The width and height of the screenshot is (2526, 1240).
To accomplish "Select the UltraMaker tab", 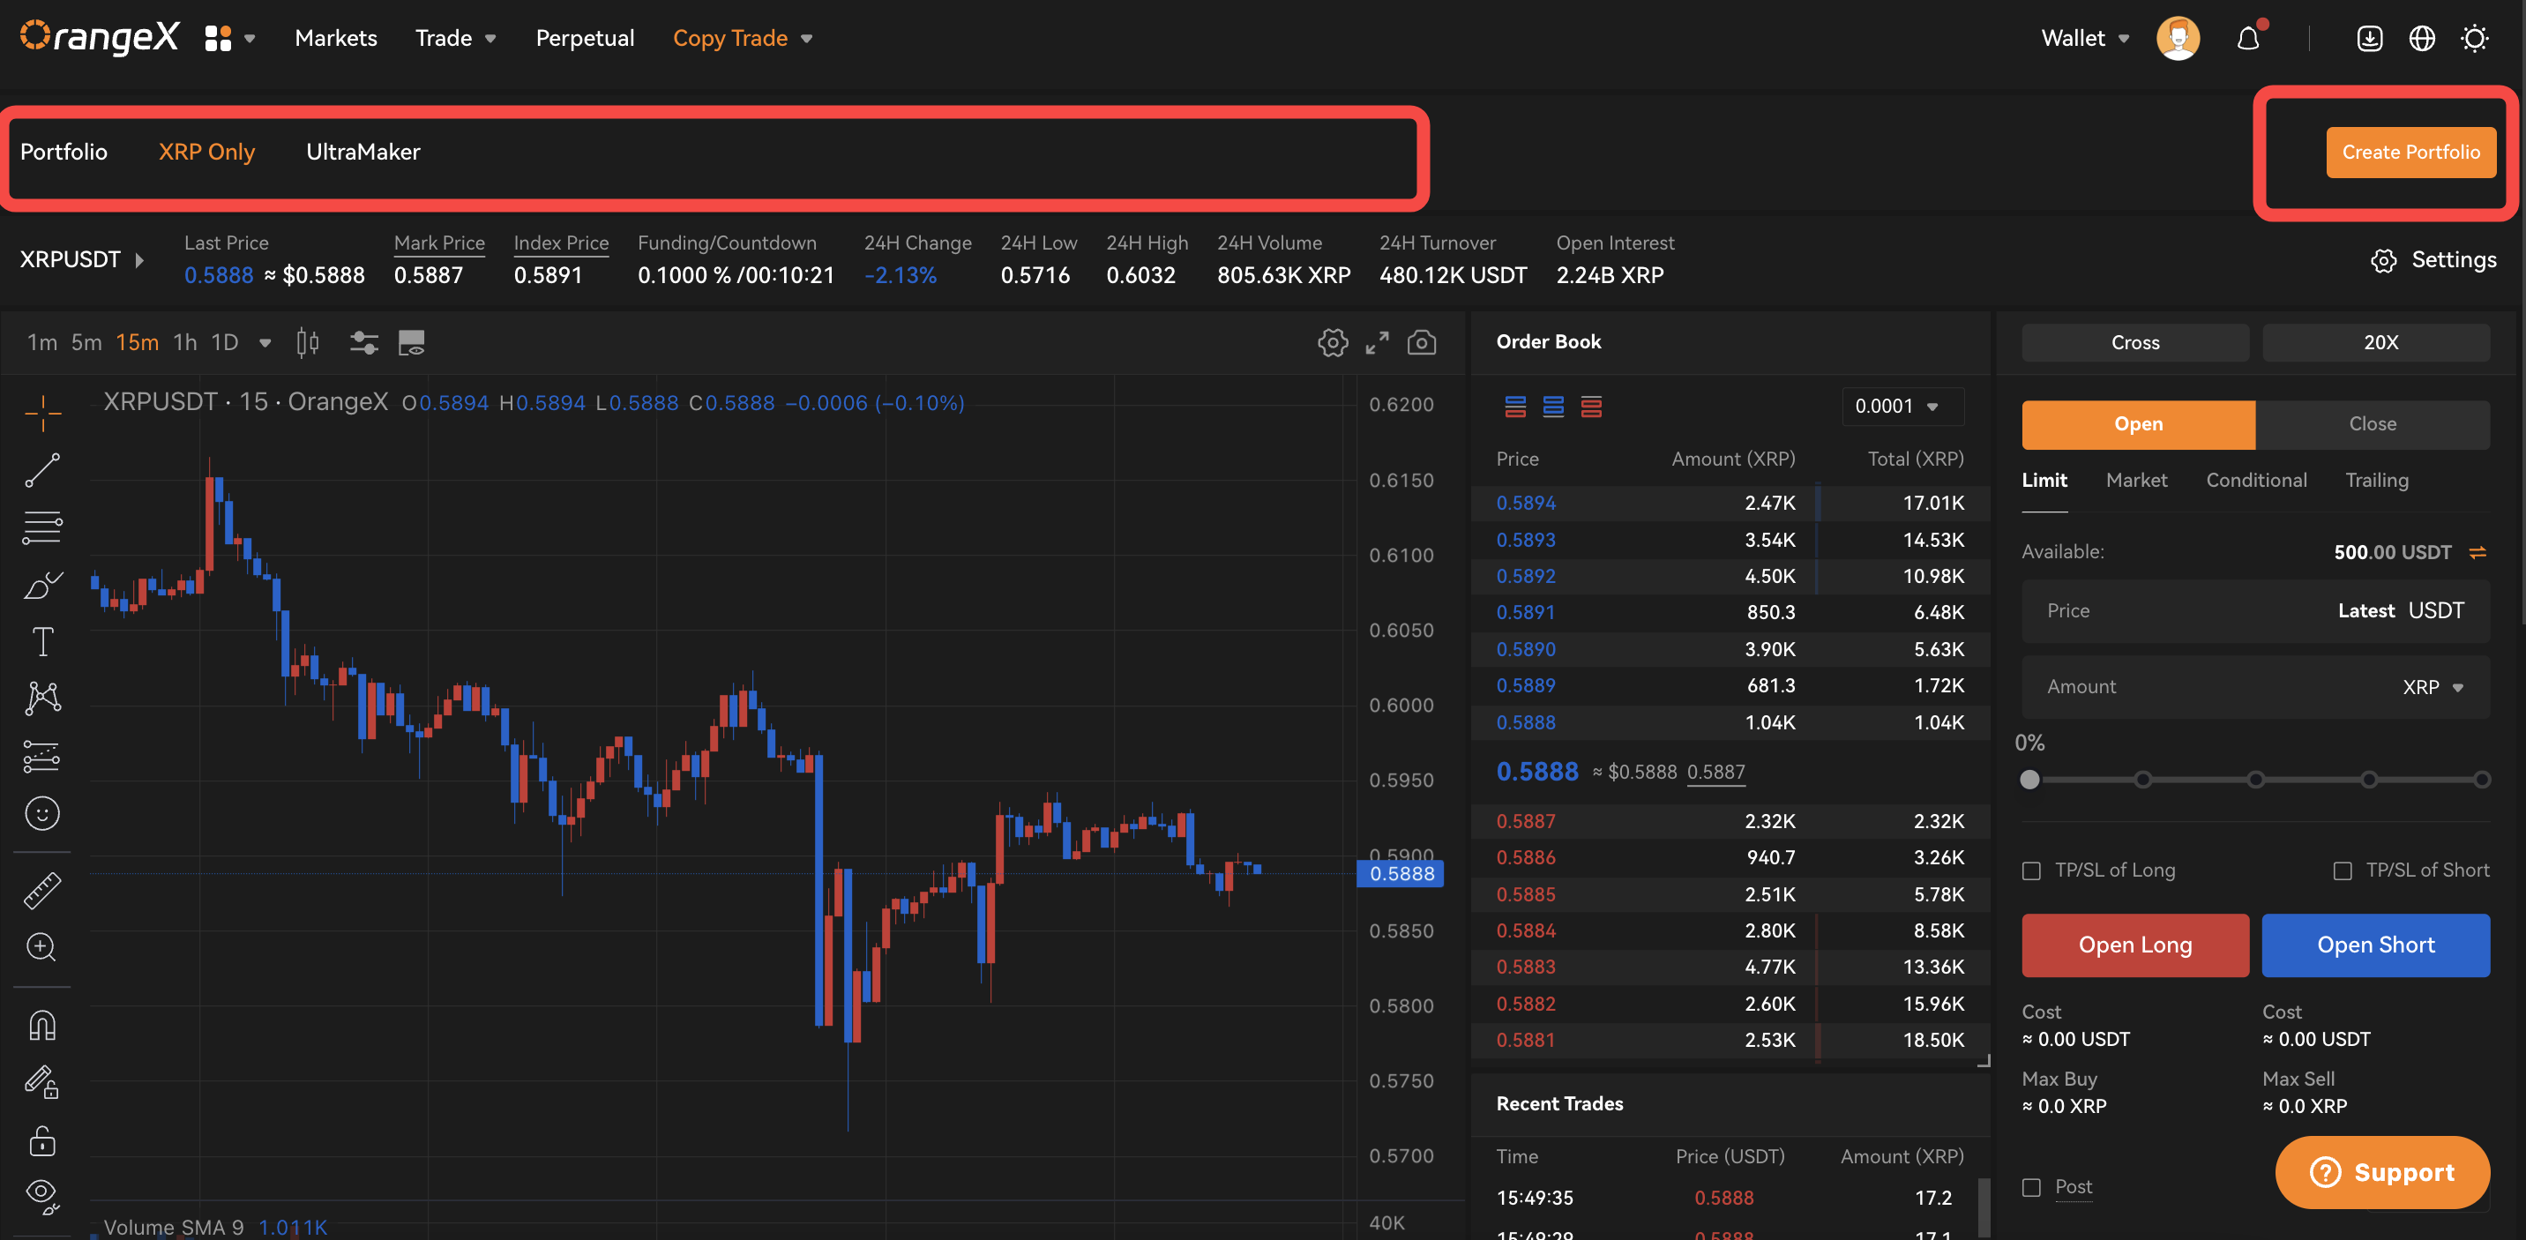I will point(362,152).
